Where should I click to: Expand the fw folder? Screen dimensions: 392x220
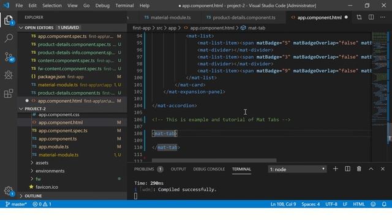pyautogui.click(x=38, y=179)
